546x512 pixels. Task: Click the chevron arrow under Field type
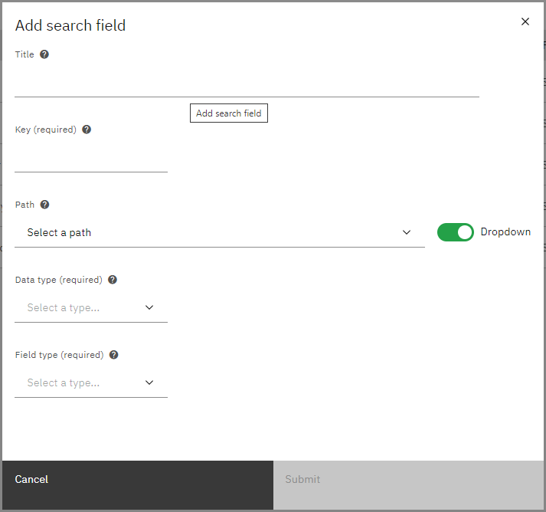(x=149, y=382)
